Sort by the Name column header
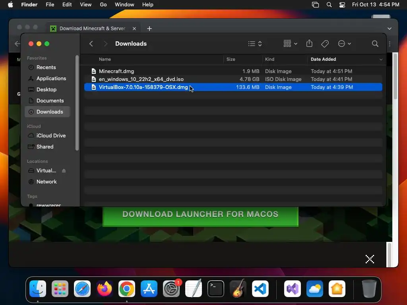 105,59
